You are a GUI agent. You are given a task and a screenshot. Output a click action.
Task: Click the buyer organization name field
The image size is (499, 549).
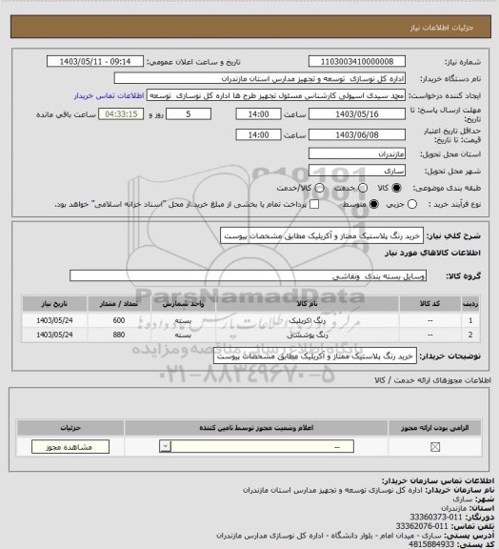tap(260, 78)
